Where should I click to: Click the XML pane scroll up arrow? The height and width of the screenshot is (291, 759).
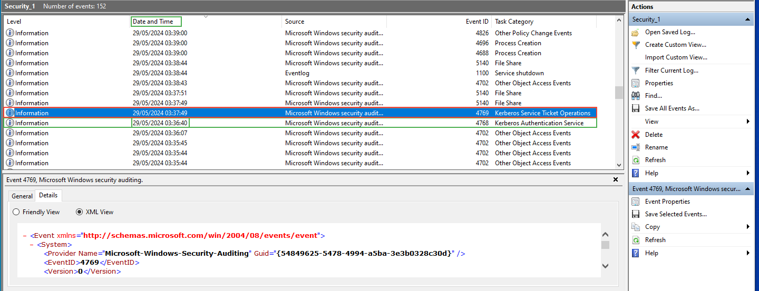(605, 235)
